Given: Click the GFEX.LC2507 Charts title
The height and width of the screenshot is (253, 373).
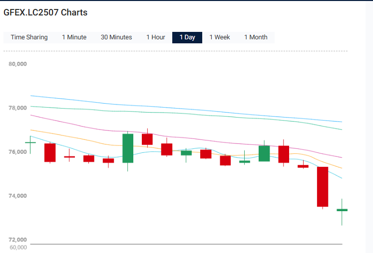Looking at the screenshot, I should (x=45, y=13).
